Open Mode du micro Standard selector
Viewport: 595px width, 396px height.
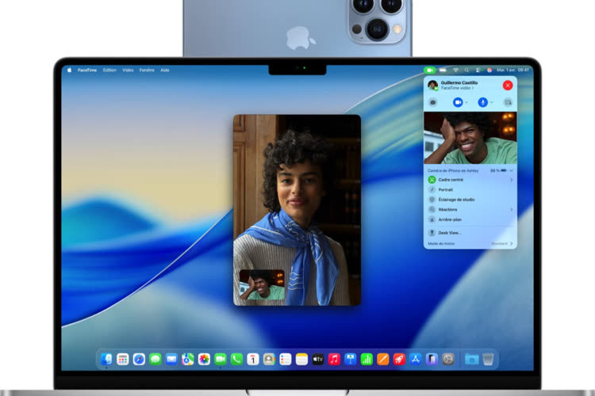(x=501, y=244)
